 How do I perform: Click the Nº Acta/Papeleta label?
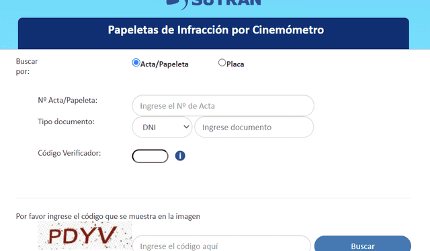[x=67, y=100]
